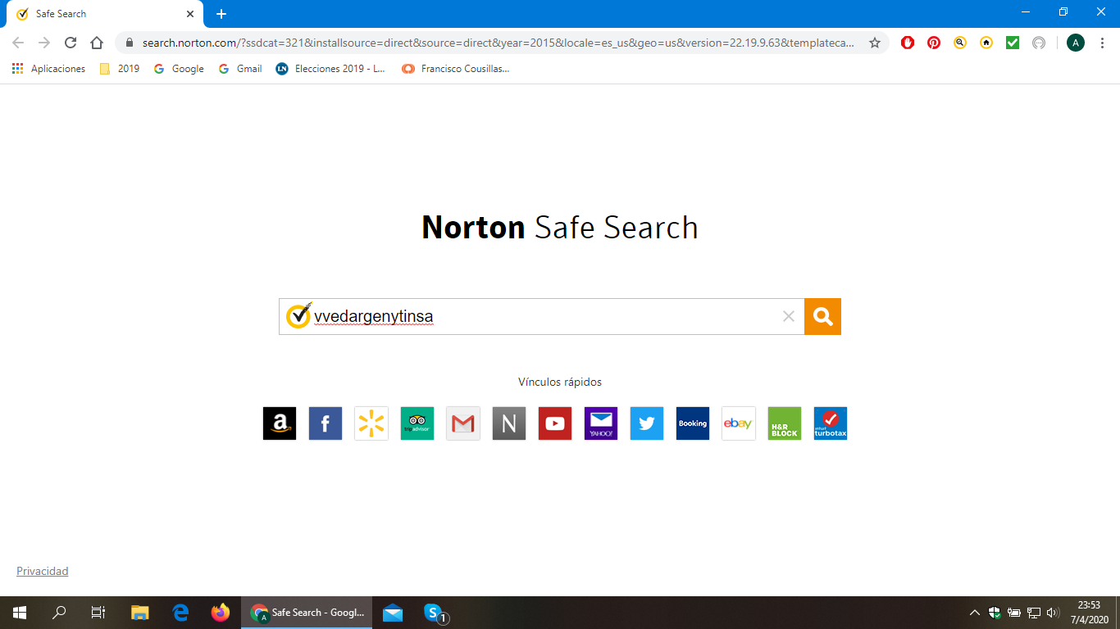Open the TurboTax quick link tile
The image size is (1120, 629).
pos(831,423)
